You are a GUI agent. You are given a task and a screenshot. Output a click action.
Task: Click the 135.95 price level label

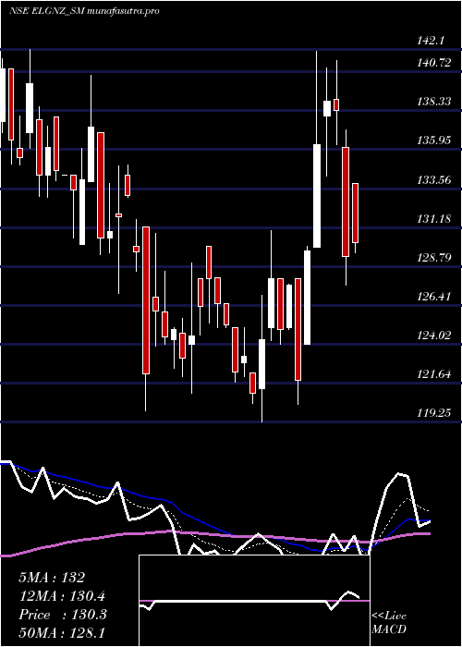(x=434, y=140)
